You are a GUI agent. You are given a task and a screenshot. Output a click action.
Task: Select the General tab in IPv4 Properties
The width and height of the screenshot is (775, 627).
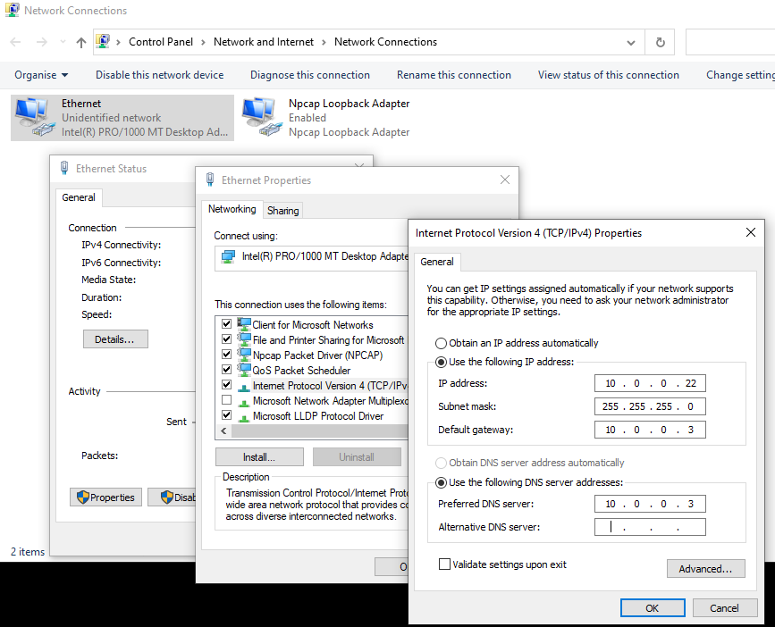[437, 262]
